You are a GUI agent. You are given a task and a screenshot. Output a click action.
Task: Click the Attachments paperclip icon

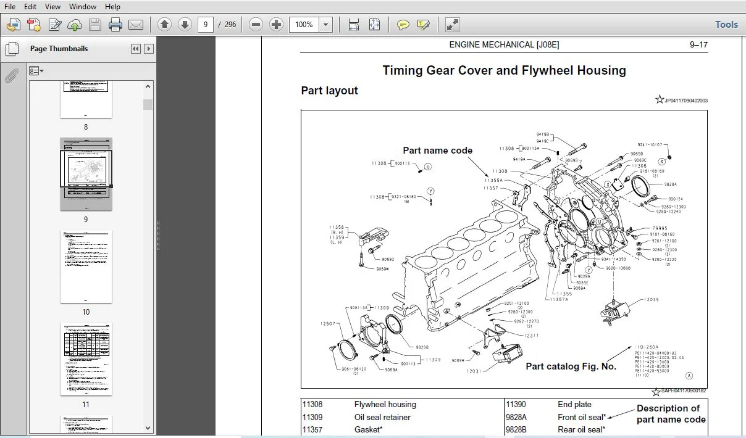pos(12,76)
